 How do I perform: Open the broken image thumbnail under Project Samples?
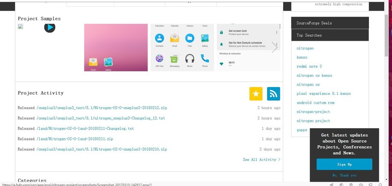[x=21, y=26]
